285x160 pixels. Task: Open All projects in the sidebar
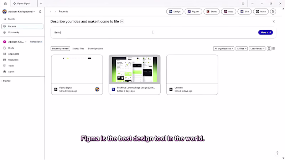(x=22, y=54)
